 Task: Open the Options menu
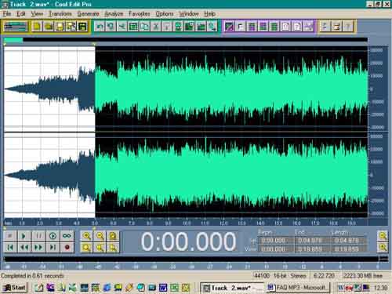(165, 13)
